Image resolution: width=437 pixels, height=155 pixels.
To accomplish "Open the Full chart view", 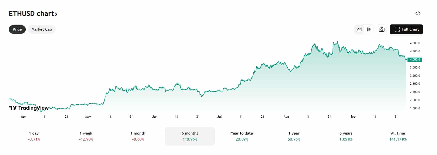I will tap(406, 29).
